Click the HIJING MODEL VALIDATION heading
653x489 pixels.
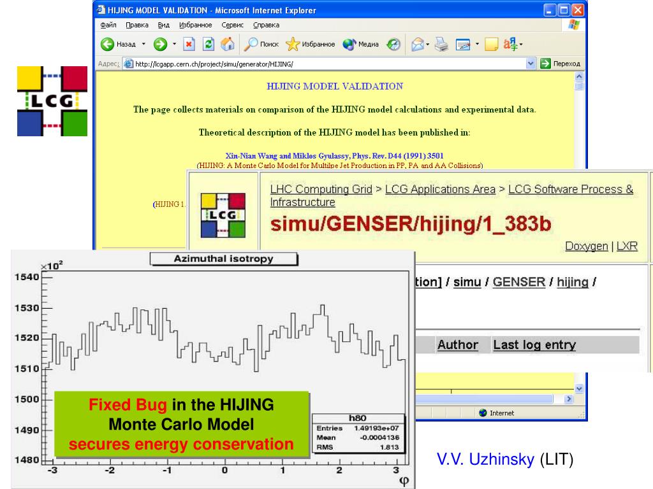(x=335, y=86)
